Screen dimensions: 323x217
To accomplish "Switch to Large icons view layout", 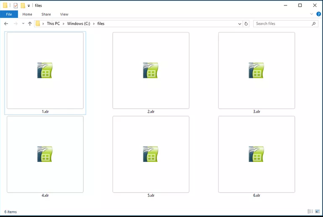I will 318,212.
